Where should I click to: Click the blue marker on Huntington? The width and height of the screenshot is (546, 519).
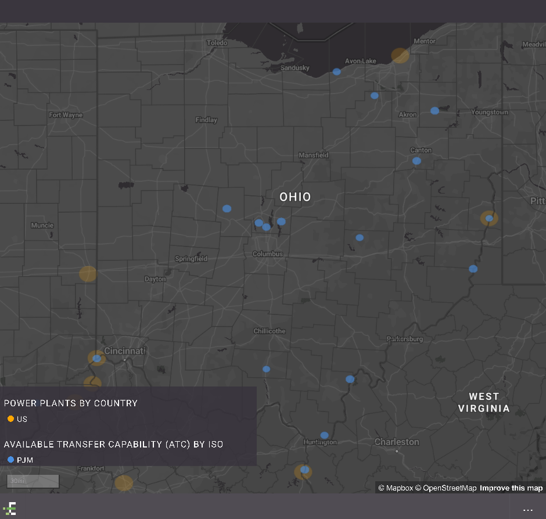click(324, 435)
